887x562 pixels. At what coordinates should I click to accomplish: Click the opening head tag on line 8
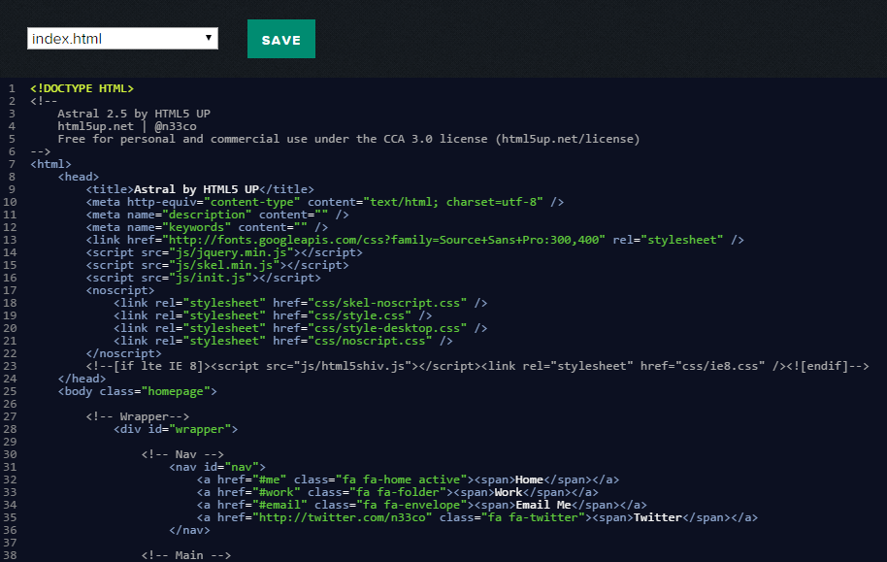78,177
